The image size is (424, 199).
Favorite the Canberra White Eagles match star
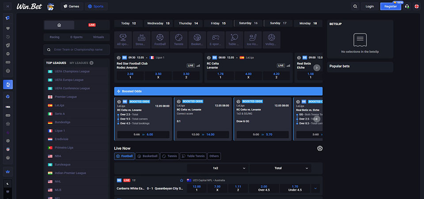pyautogui.click(x=182, y=180)
